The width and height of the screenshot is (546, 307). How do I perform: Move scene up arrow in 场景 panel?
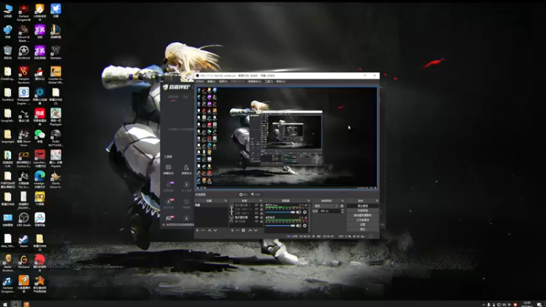click(210, 231)
